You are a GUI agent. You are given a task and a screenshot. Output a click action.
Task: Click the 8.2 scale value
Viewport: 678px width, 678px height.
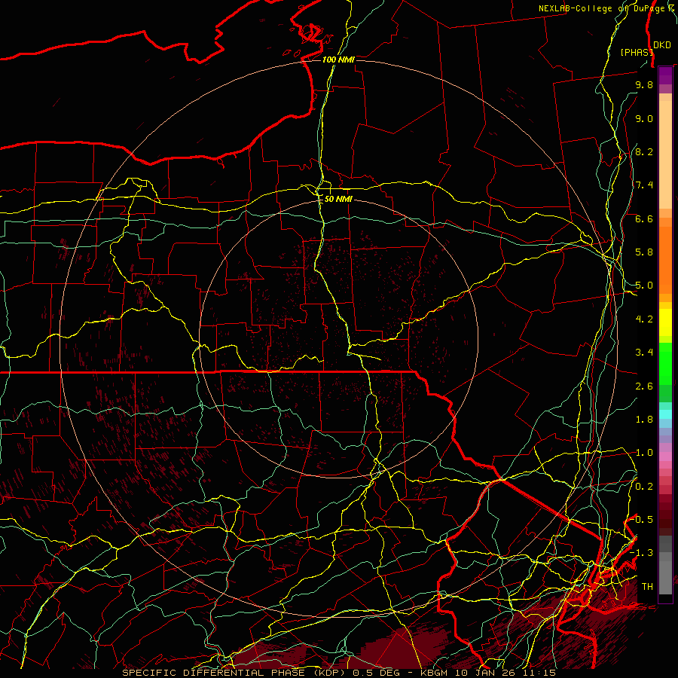click(644, 151)
